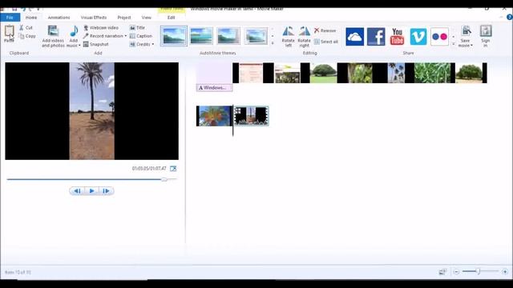Click the zoom out minus button

point(456,272)
